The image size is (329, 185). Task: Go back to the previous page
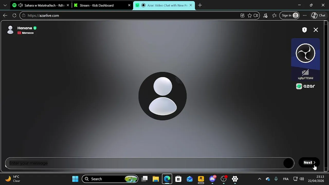(x=5, y=15)
